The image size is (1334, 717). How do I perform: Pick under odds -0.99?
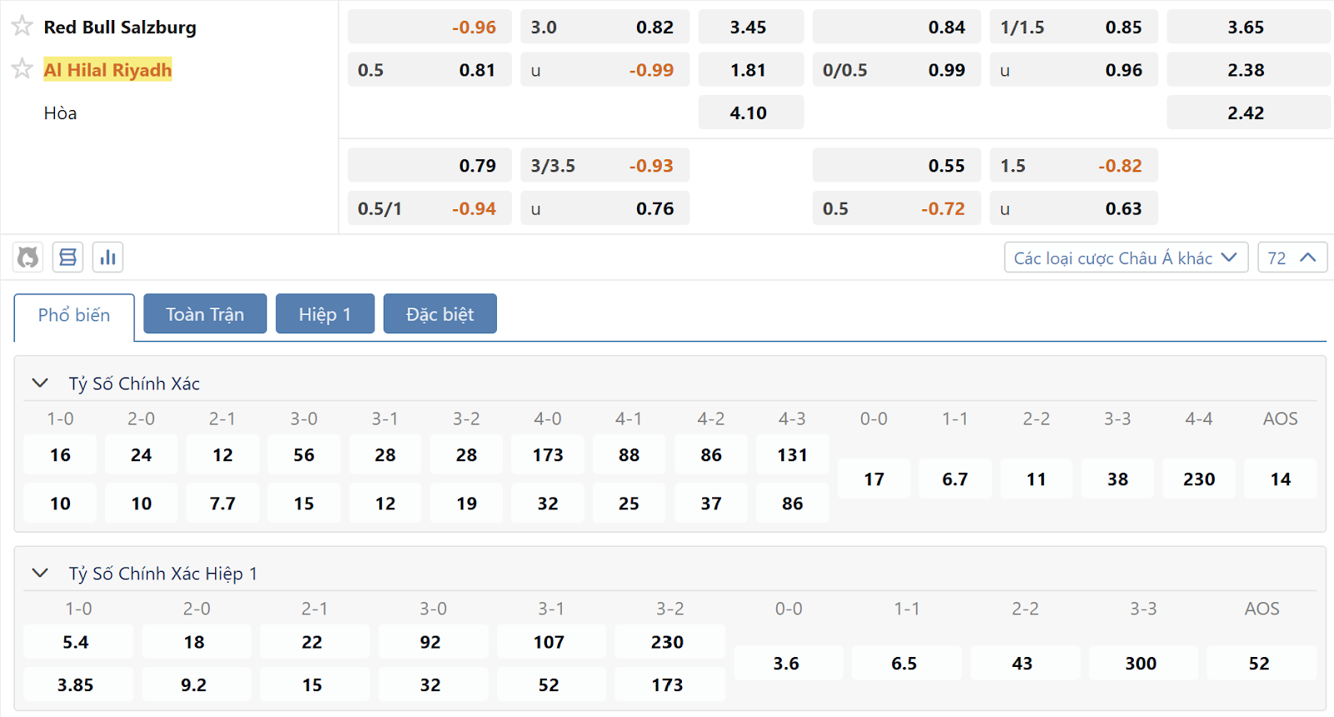click(x=604, y=70)
